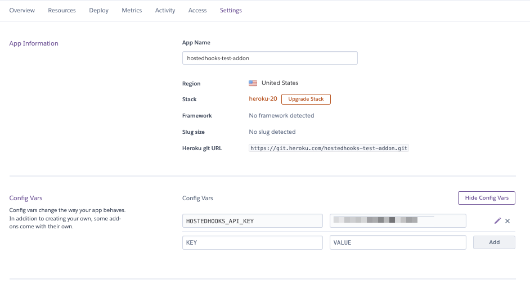The width and height of the screenshot is (530, 293).
Task: Click the 'No framework detected' text
Action: pyautogui.click(x=281, y=116)
